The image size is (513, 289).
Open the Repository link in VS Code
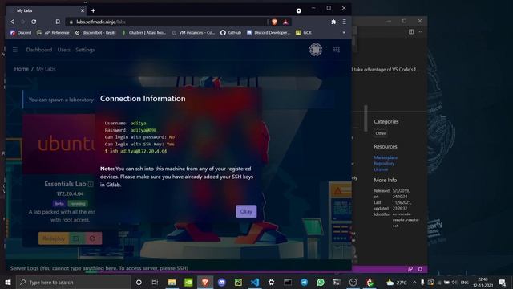click(x=384, y=164)
